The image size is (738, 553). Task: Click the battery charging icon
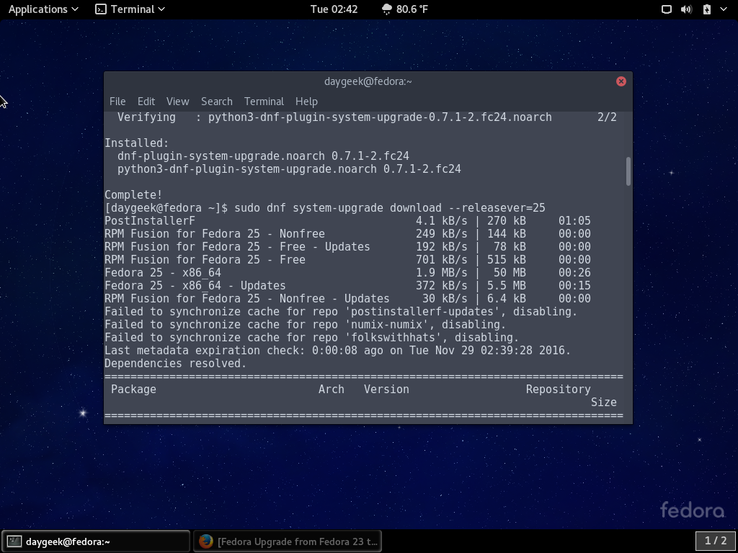[x=706, y=9]
